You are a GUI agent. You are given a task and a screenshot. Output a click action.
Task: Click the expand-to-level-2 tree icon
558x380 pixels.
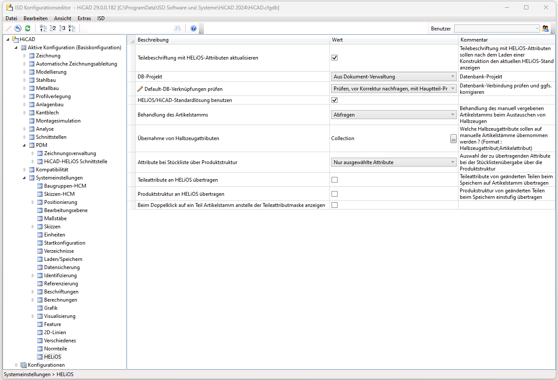tap(53, 28)
